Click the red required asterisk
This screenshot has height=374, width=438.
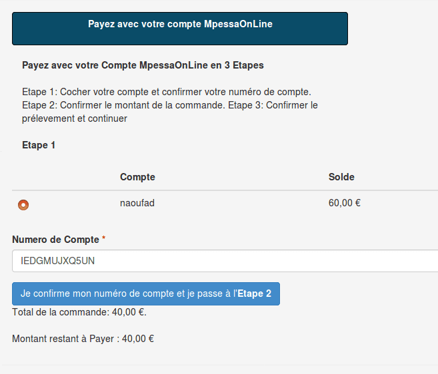click(103, 238)
